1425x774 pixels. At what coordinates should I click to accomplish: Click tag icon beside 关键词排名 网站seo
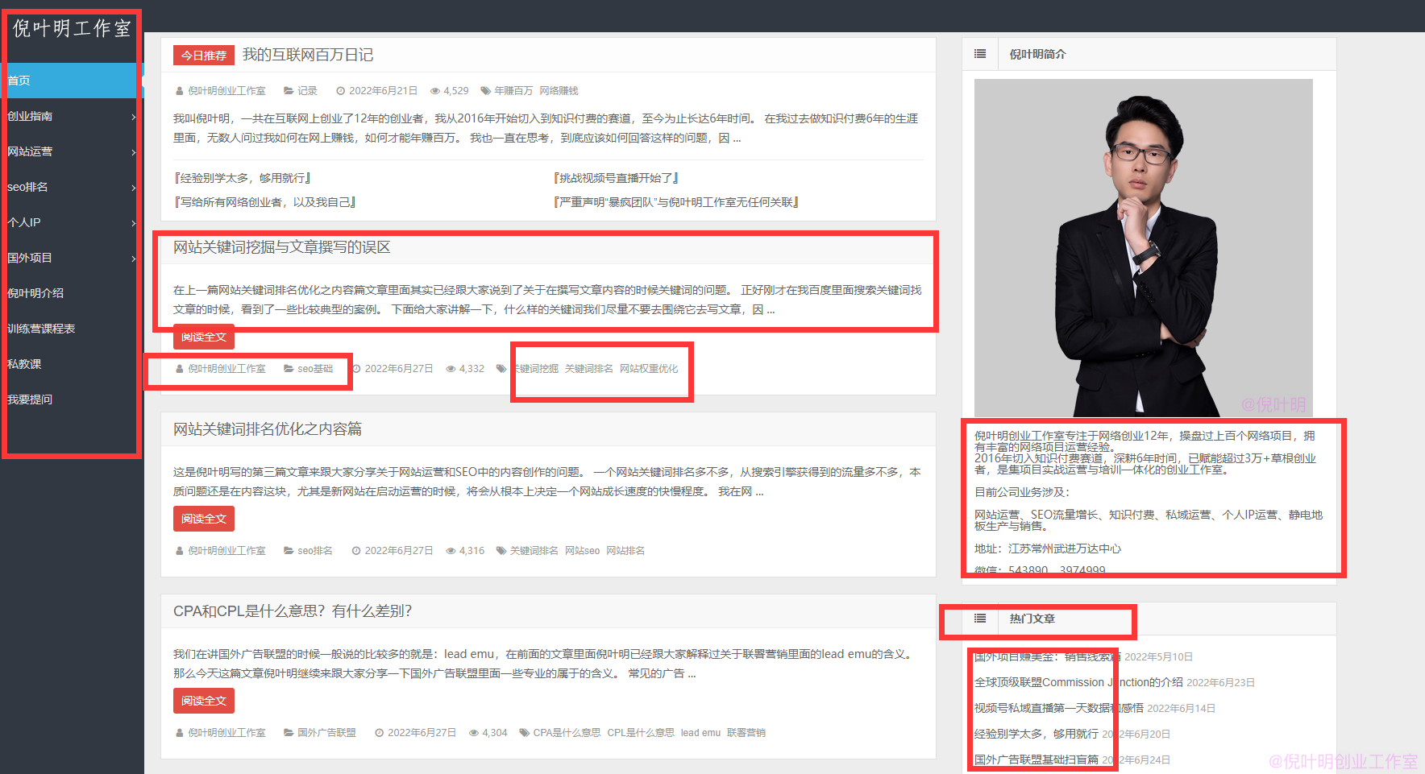501,551
